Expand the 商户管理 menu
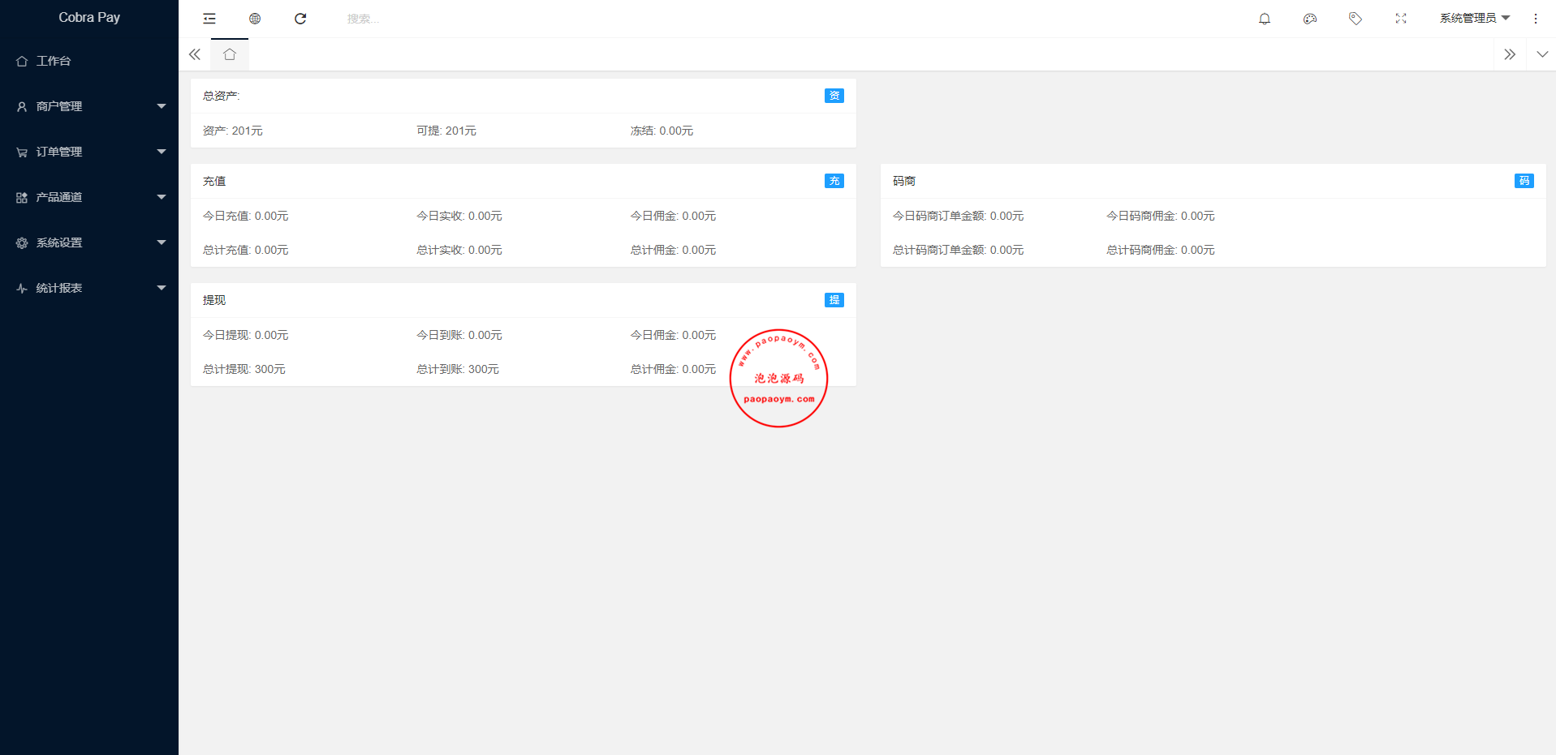The height and width of the screenshot is (755, 1556). tap(89, 106)
